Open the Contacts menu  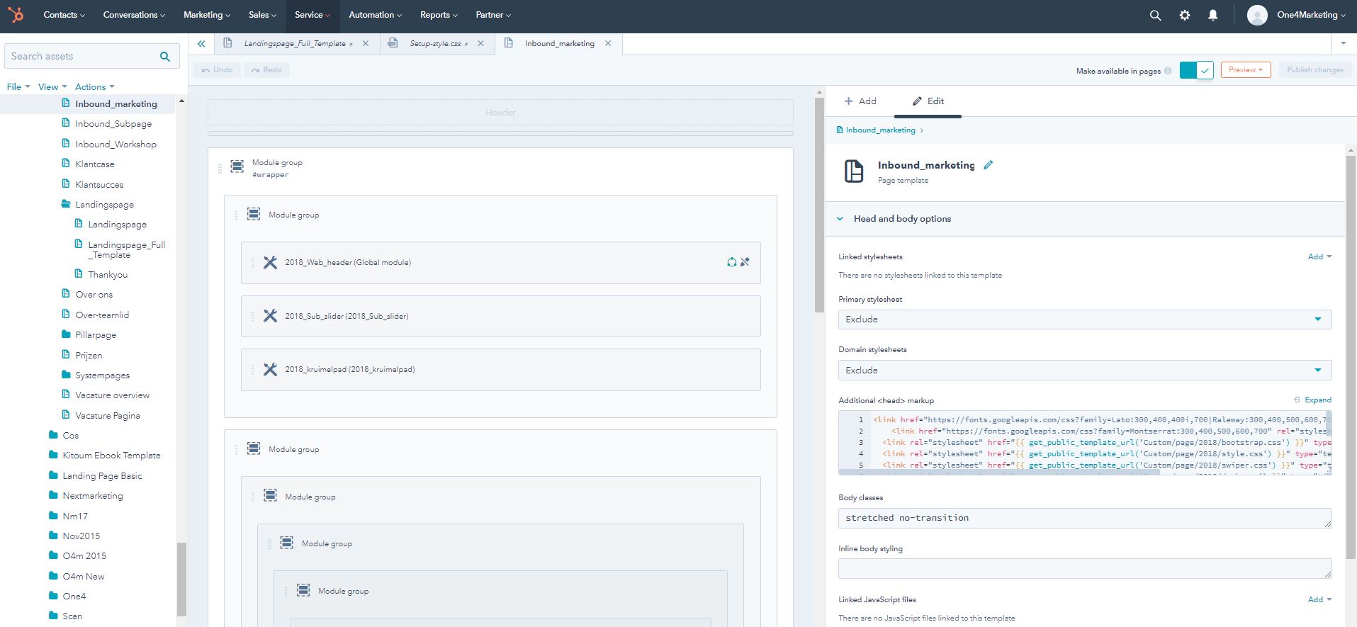tap(64, 15)
